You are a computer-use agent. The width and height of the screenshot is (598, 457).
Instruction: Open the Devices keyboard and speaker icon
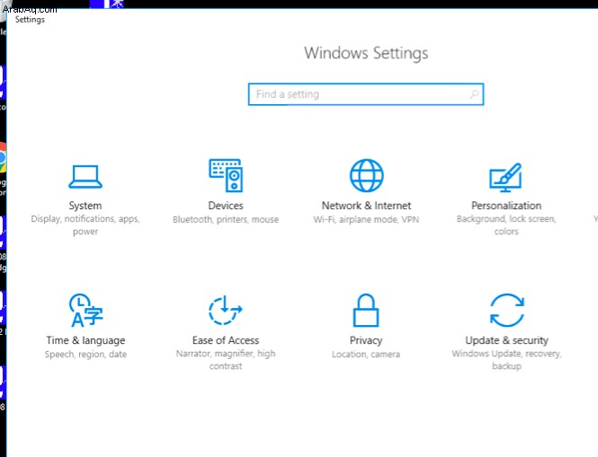coord(226,175)
